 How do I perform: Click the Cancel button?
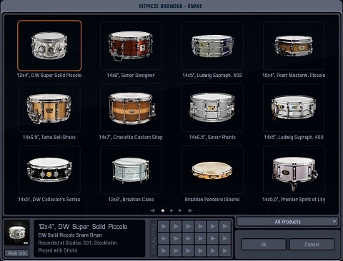[312, 245]
